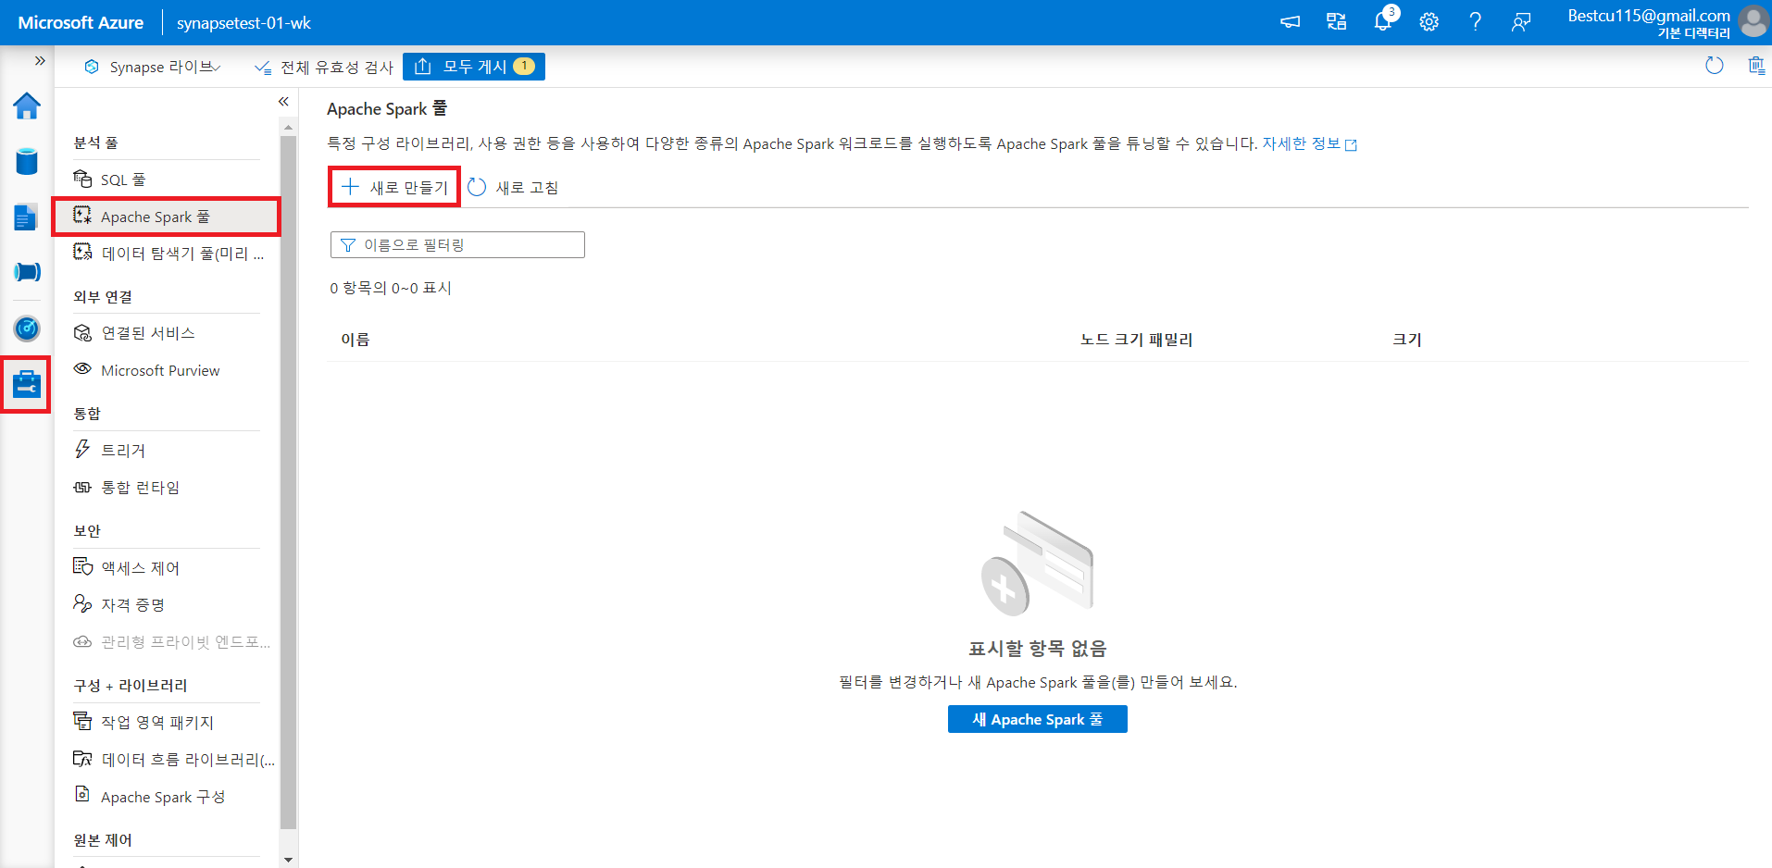Click 새 Apache Spark 풀 button
The width and height of the screenshot is (1772, 868).
(x=1037, y=719)
